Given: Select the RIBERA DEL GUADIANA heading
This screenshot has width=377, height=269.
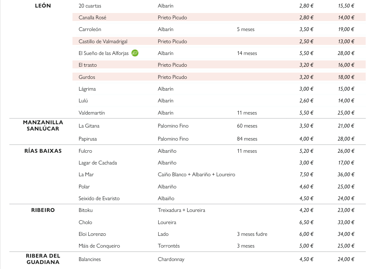Looking at the screenshot, I should 43,259.
